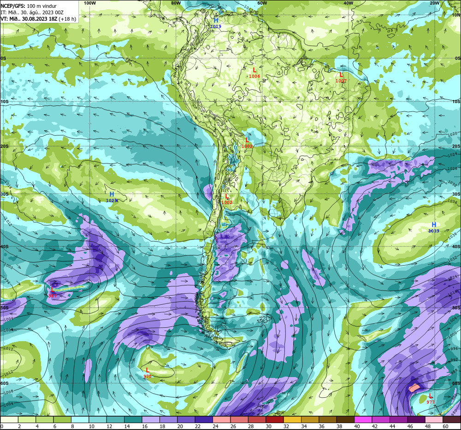Click the light cyan legend swatch between 8 and 10
This screenshot has height=430, width=461.
point(80,419)
